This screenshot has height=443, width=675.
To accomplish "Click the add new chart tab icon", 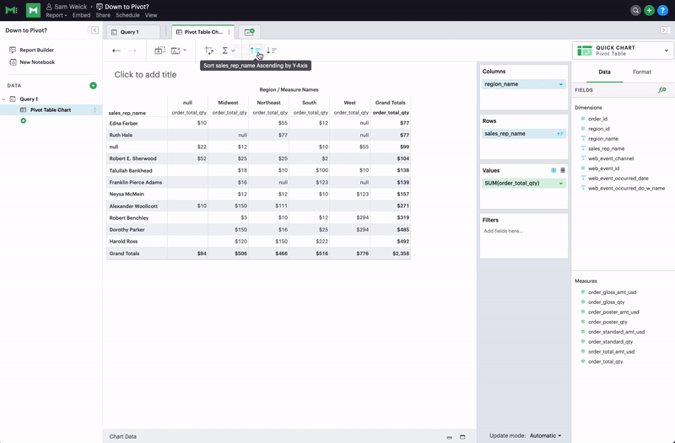I will point(250,31).
